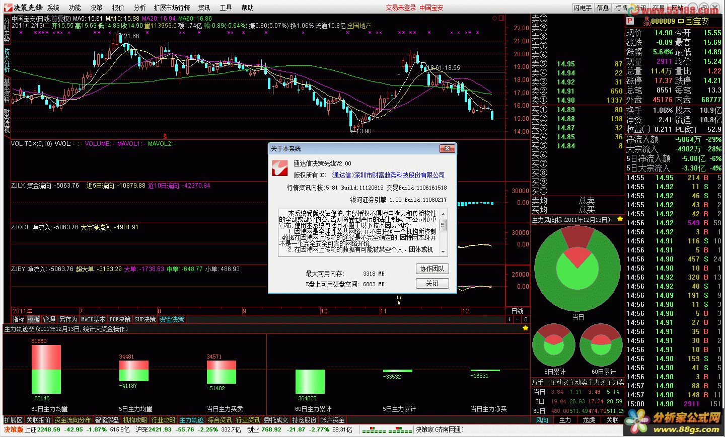Click the red S marker under the K-line chart
Screen dimensions: 725x437
(165, 136)
